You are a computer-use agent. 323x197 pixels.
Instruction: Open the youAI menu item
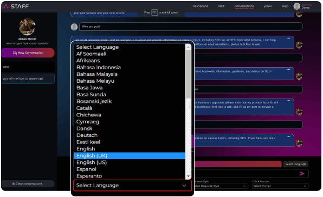click(x=268, y=6)
